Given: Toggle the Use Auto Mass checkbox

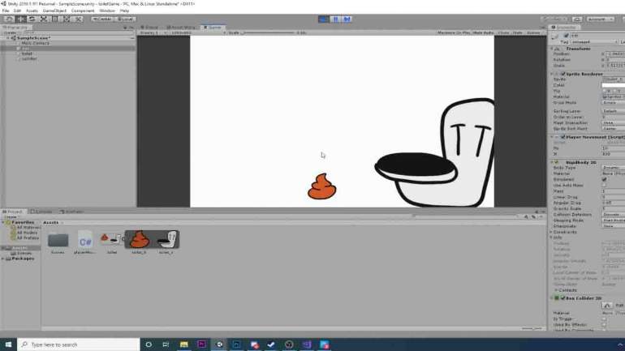Looking at the screenshot, I should [x=604, y=185].
